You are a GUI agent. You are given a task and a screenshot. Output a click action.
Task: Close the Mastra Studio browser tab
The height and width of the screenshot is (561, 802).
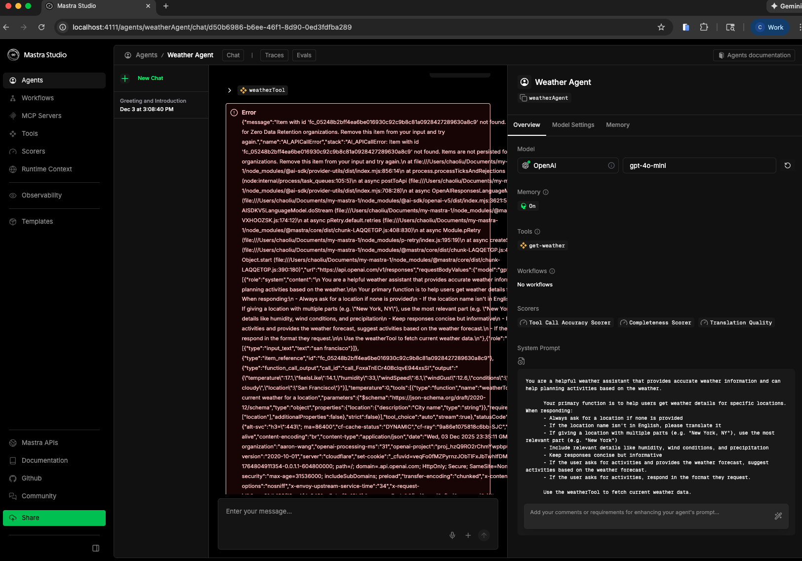(148, 6)
